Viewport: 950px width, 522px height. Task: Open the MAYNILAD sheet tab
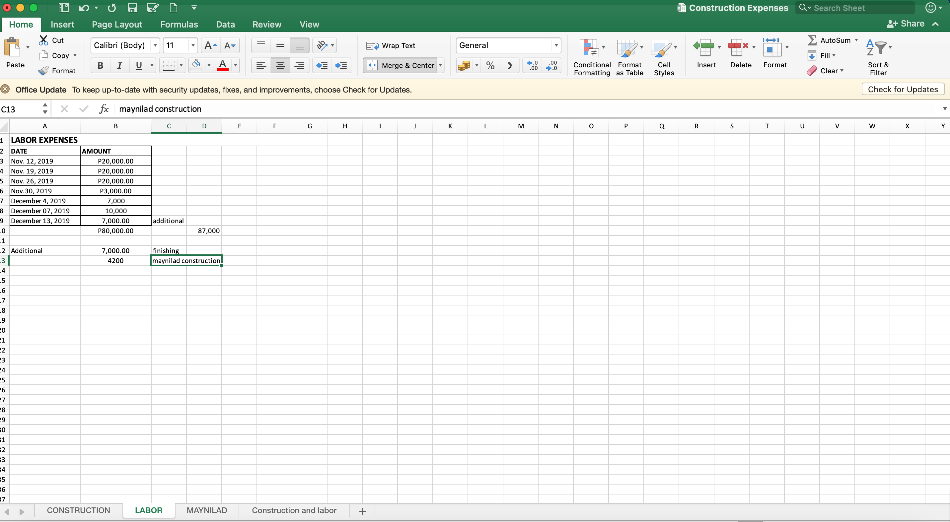(x=206, y=510)
